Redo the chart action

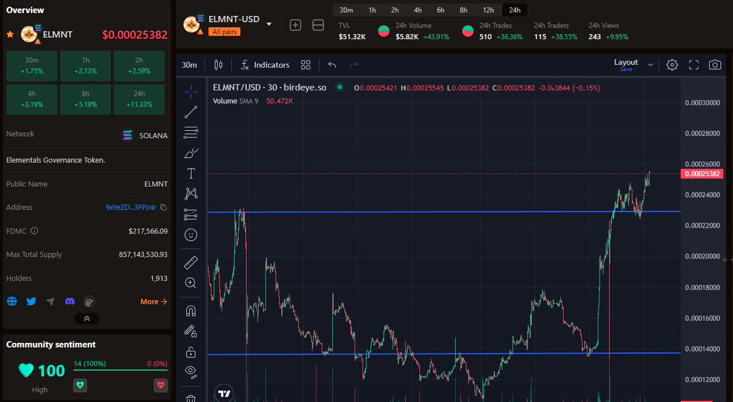click(353, 65)
